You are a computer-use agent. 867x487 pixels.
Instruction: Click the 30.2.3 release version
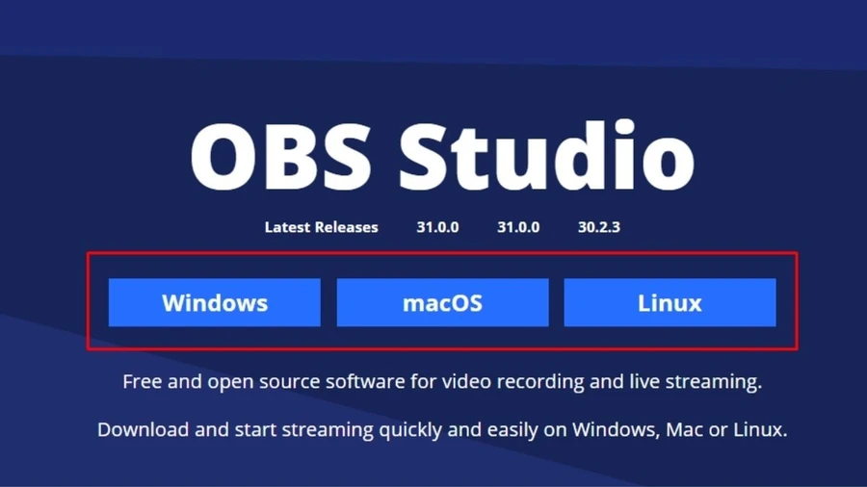(599, 227)
